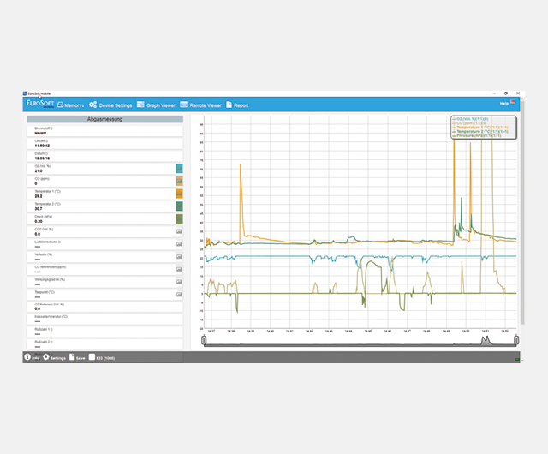This screenshot has width=548, height=454.
Task: Click the left handle of the timeline range slider
Action: click(x=204, y=339)
